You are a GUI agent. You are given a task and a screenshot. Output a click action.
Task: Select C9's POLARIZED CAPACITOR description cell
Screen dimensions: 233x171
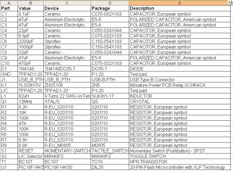tap(180, 58)
